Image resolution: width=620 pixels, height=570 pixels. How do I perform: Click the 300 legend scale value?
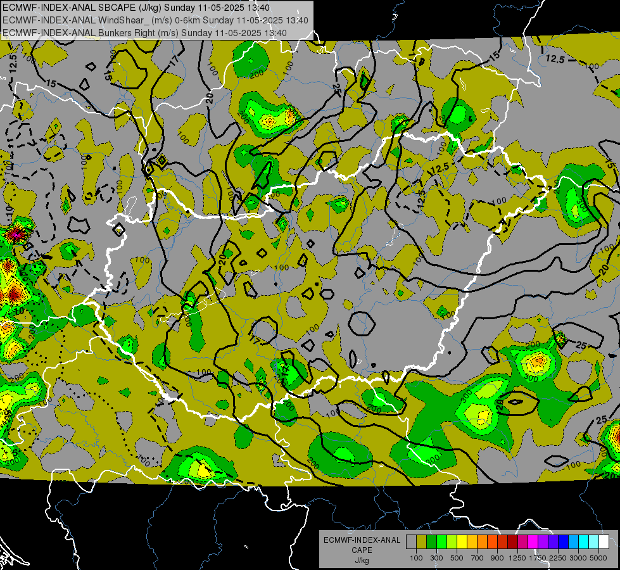click(x=436, y=558)
